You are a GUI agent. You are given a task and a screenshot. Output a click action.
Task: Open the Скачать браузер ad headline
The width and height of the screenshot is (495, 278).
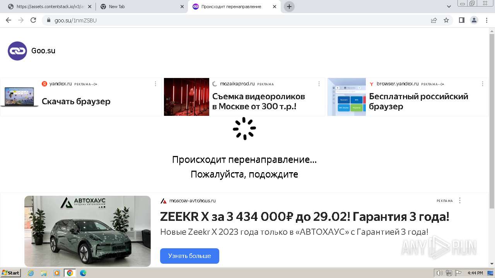pos(76,102)
